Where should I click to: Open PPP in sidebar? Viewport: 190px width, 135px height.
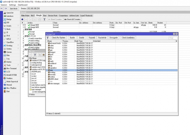click(8, 23)
